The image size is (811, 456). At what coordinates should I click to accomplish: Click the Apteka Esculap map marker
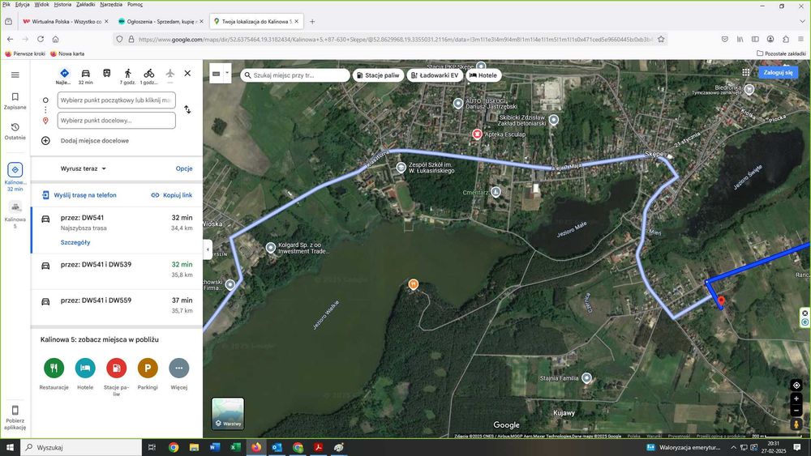click(x=477, y=134)
